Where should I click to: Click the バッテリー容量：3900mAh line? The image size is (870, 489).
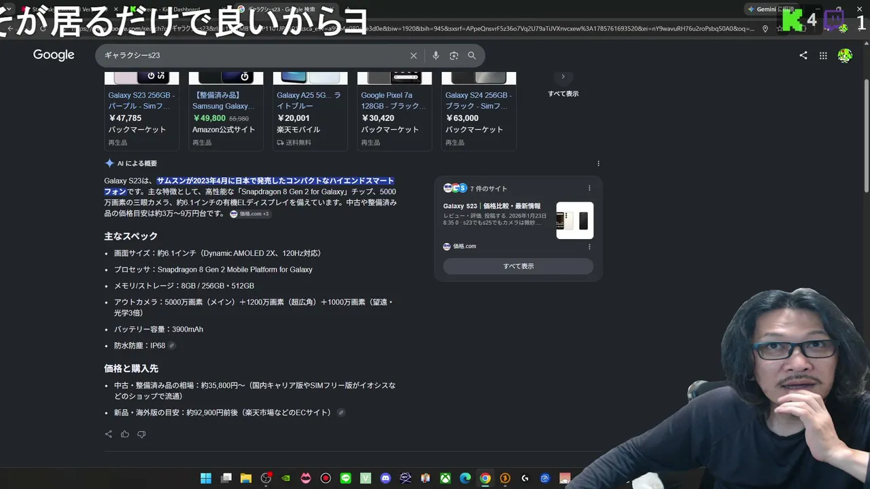pos(158,329)
